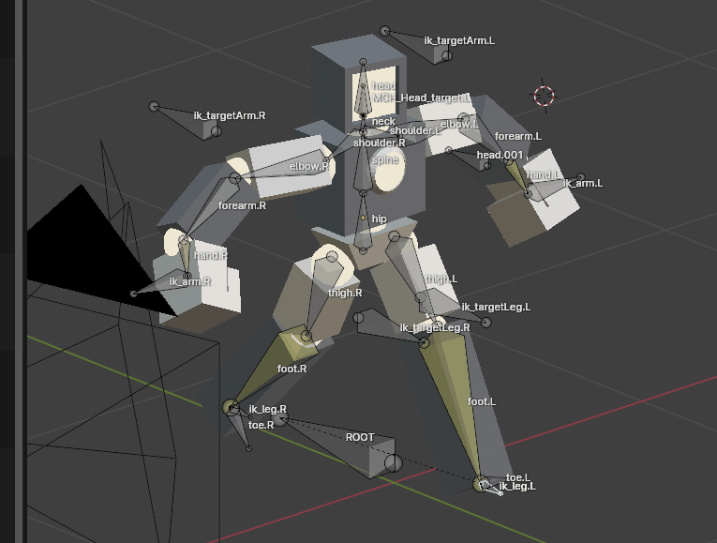This screenshot has width=717, height=543.
Task: Select the hand.R bone
Action: pyautogui.click(x=185, y=257)
